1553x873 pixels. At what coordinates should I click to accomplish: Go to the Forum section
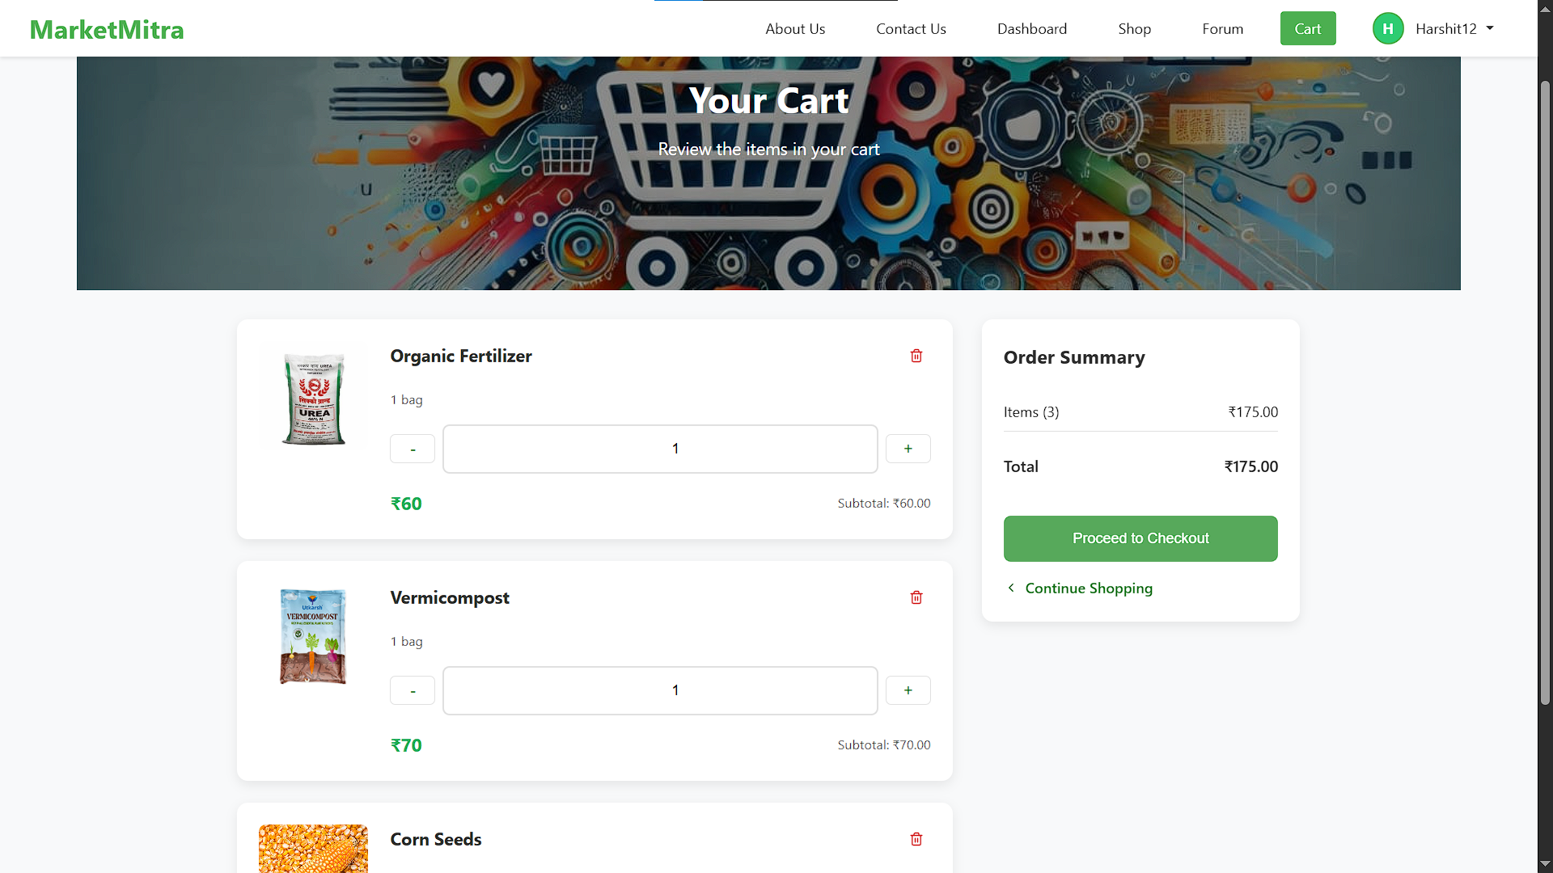1222,29
